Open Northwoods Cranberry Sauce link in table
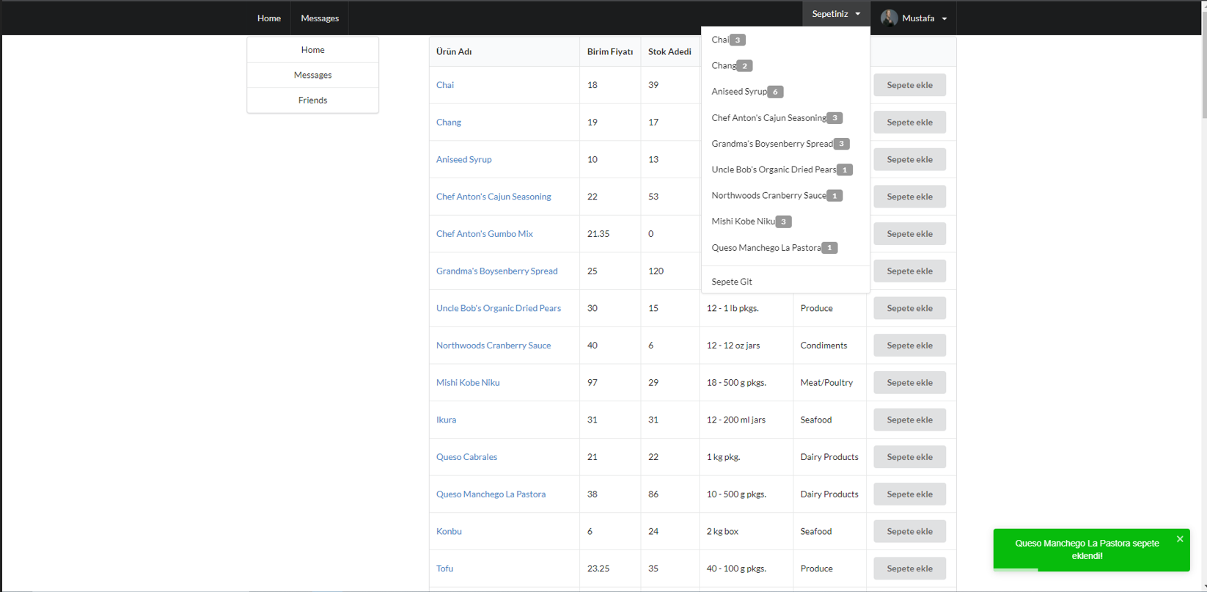The width and height of the screenshot is (1207, 592). [494, 346]
